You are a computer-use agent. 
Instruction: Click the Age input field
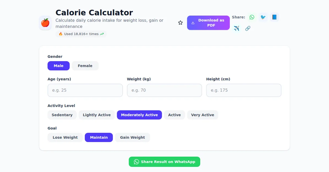click(85, 90)
